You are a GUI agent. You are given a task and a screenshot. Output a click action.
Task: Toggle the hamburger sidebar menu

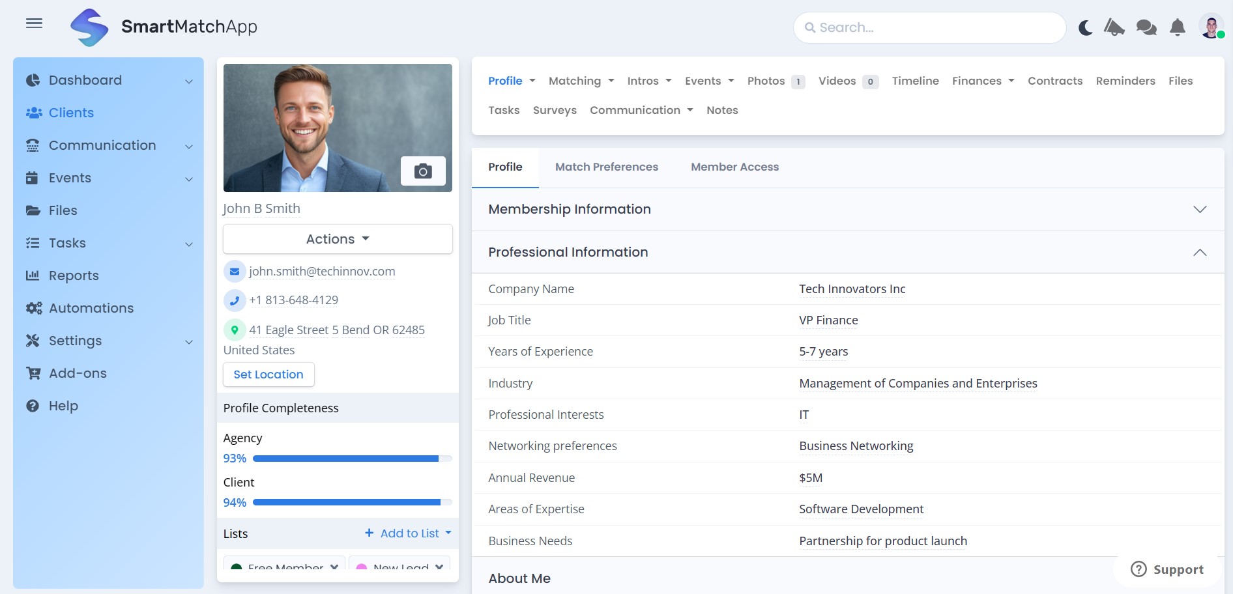(x=34, y=24)
